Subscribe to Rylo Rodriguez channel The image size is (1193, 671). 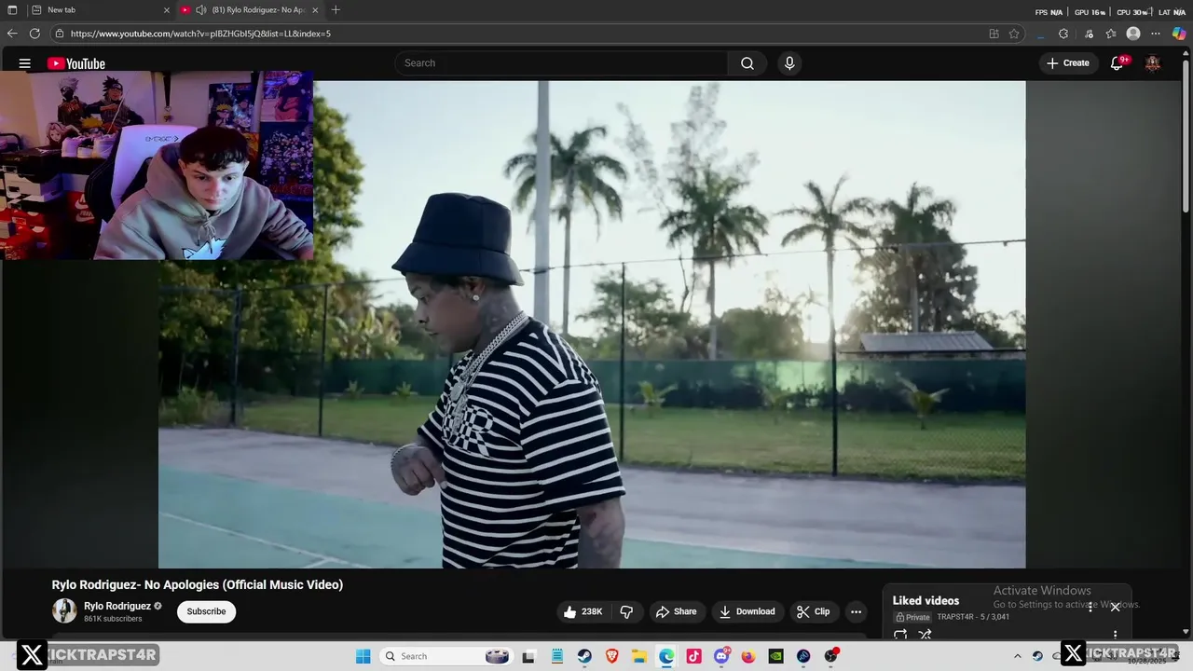click(x=206, y=611)
